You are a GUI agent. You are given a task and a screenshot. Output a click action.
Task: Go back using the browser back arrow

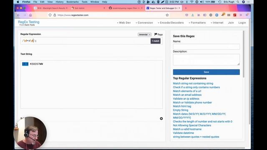(x=18, y=15)
